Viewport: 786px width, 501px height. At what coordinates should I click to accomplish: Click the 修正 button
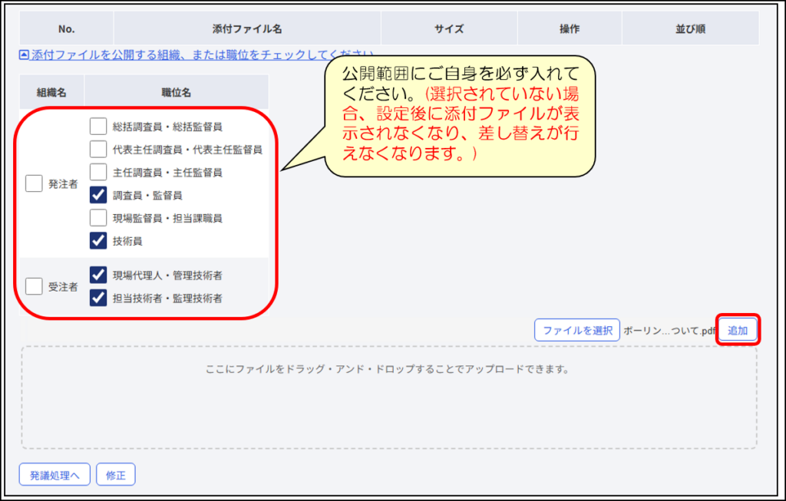[x=116, y=474]
